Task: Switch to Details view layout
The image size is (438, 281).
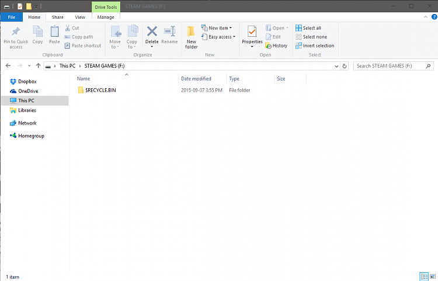Action: point(424,276)
